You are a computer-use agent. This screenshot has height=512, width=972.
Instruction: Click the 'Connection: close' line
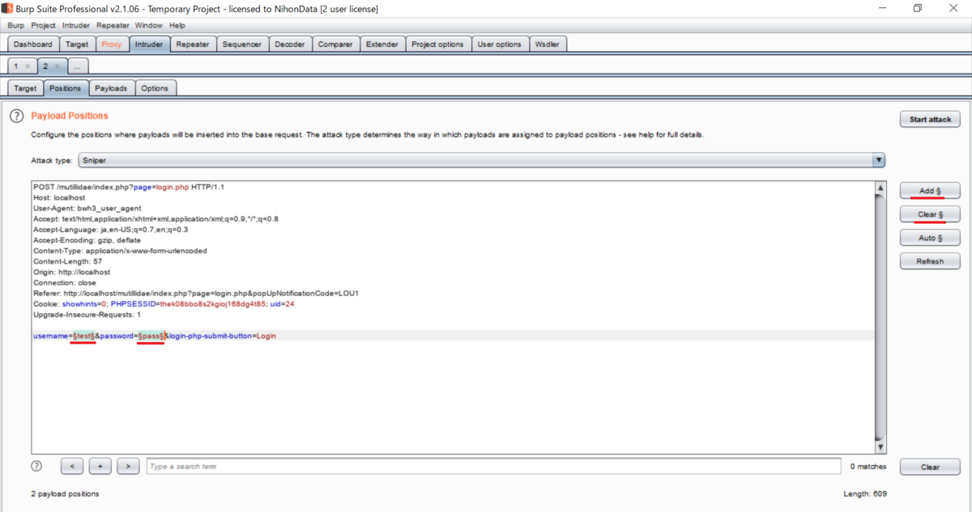(65, 283)
